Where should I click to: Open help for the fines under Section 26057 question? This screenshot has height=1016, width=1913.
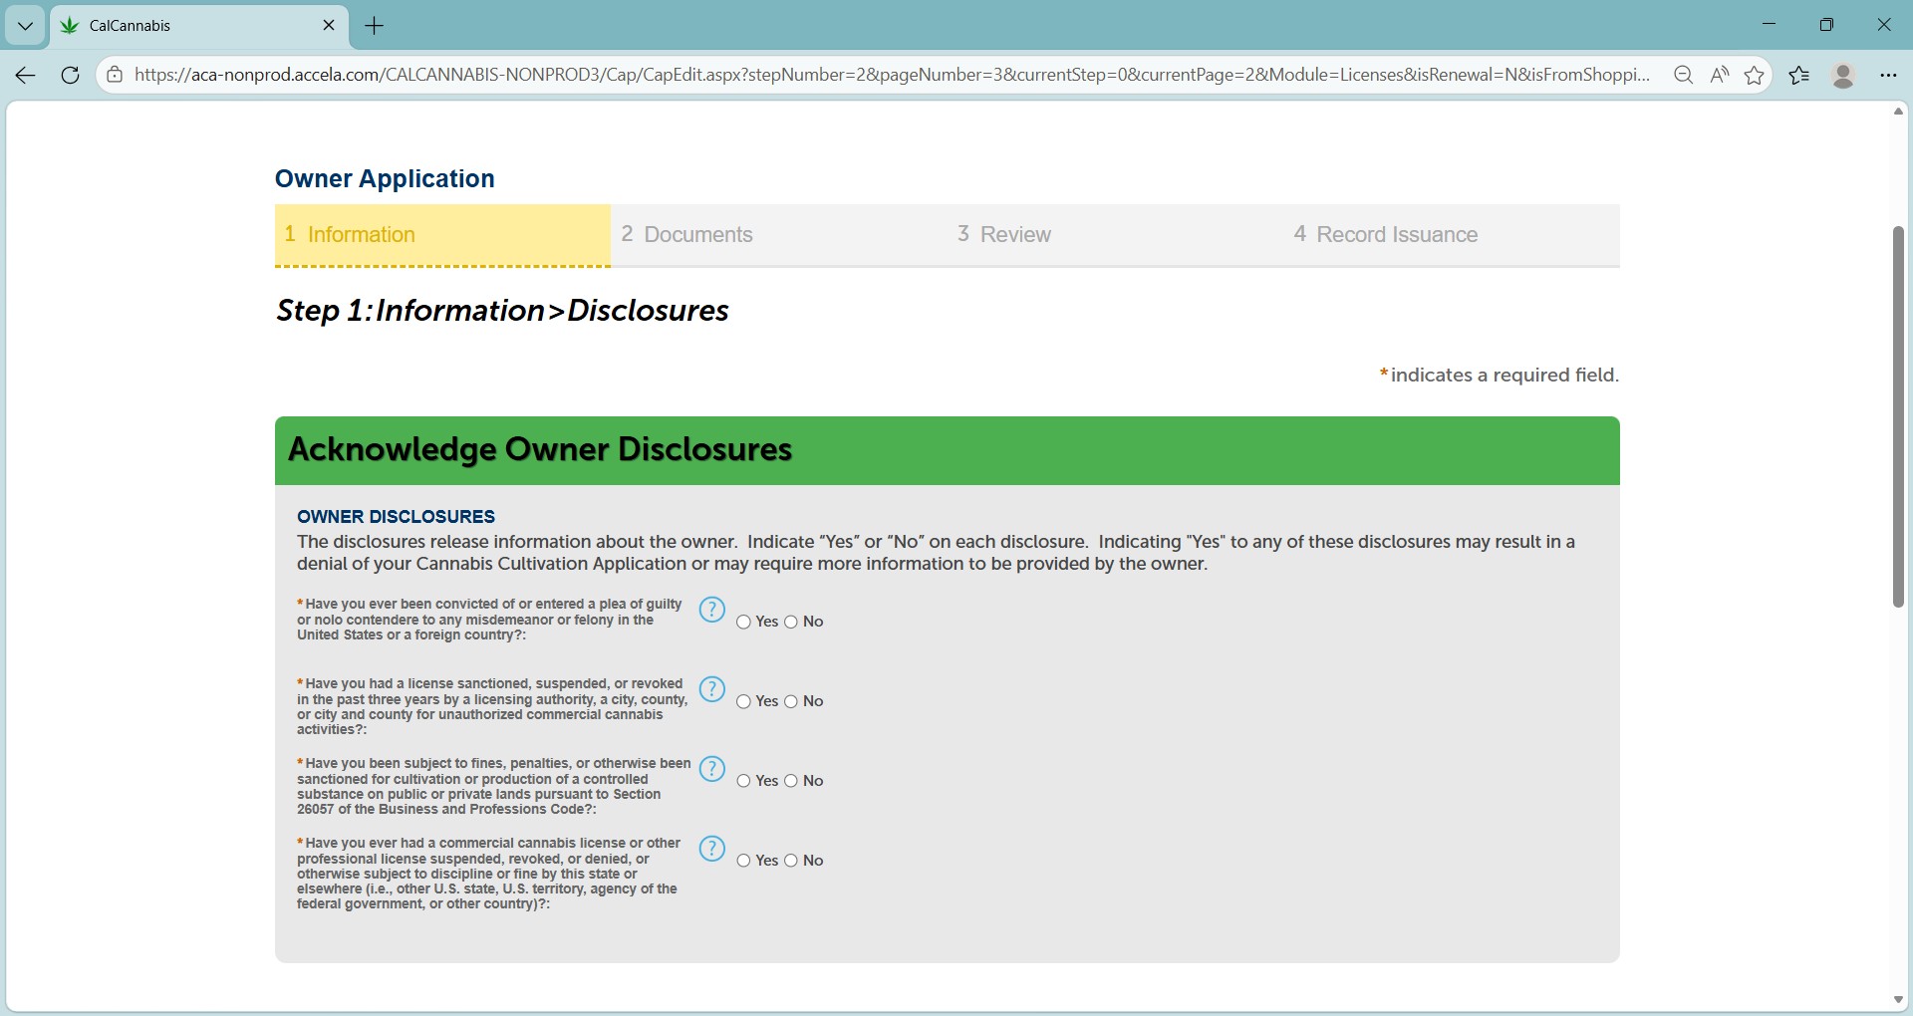point(711,769)
